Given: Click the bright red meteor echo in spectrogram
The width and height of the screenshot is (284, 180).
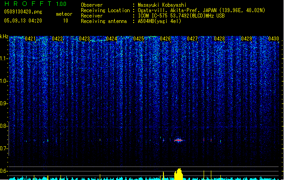Looking at the screenshot, I should click(x=179, y=140).
